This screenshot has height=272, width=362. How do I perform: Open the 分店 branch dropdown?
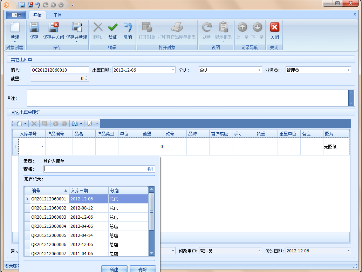(259, 70)
